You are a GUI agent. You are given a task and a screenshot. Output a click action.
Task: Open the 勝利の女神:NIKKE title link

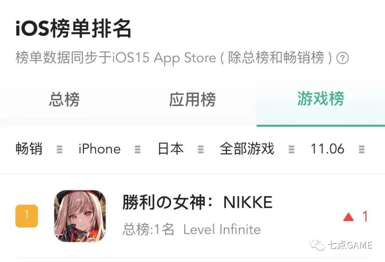click(197, 202)
